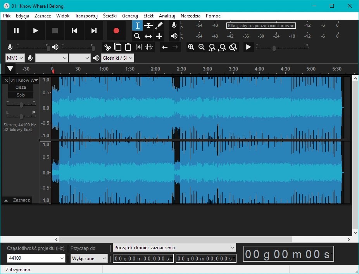Start recording with the red Record button

tap(116, 31)
